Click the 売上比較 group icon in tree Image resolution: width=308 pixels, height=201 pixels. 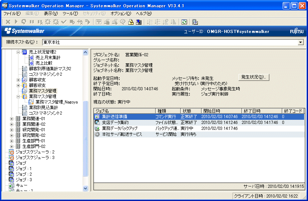click(31, 63)
